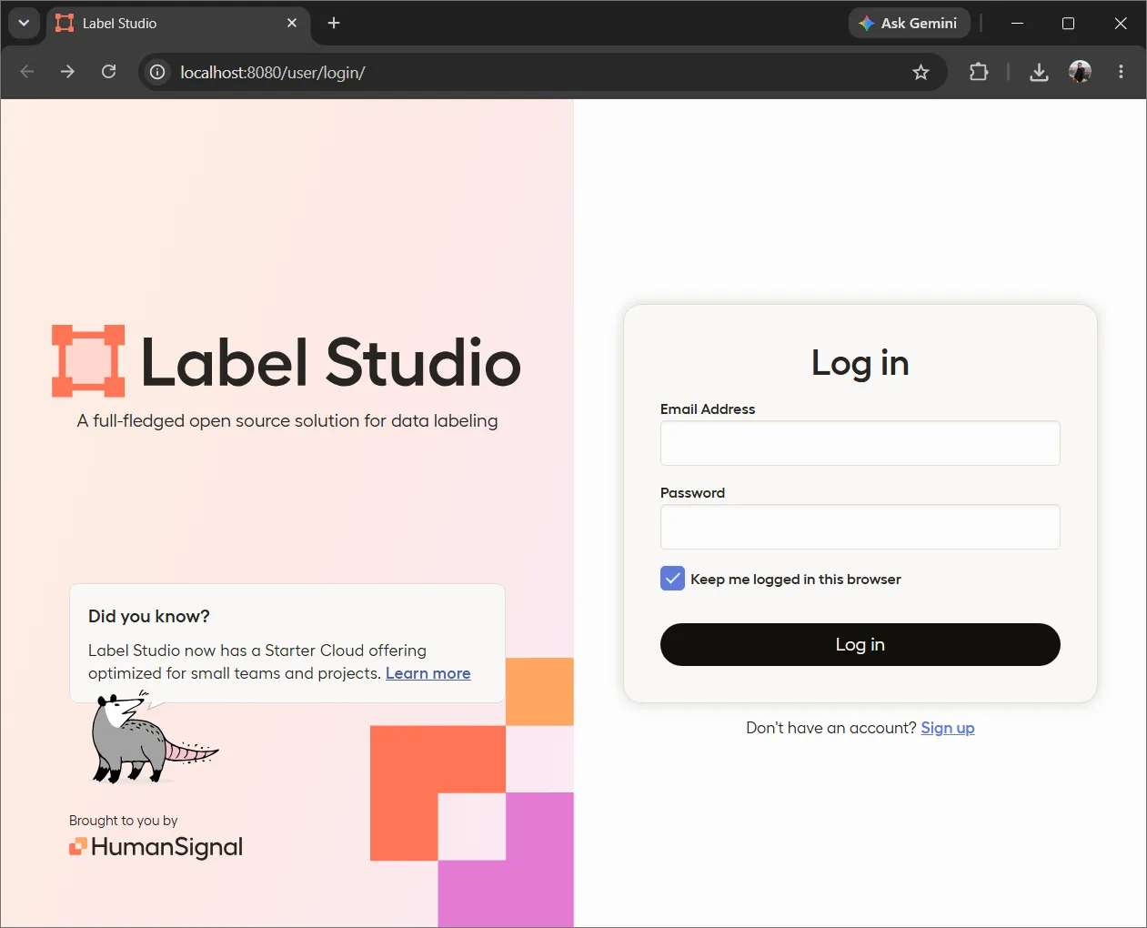The image size is (1147, 928).
Task: Click the "Did you know?" heading
Action: pyautogui.click(x=149, y=616)
